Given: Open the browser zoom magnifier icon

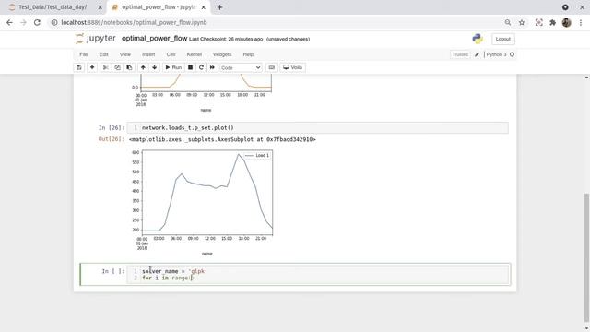Looking at the screenshot, I should (508, 22).
